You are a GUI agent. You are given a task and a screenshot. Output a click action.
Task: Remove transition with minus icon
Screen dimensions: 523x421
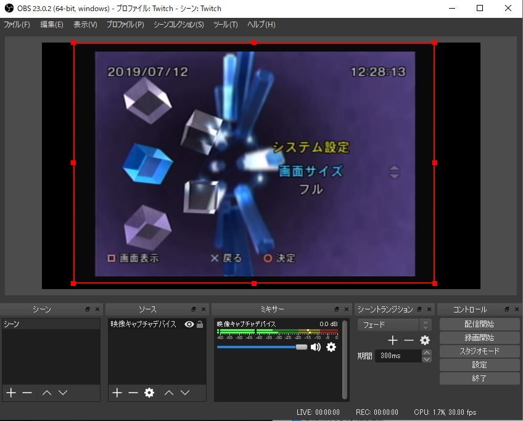tap(408, 340)
